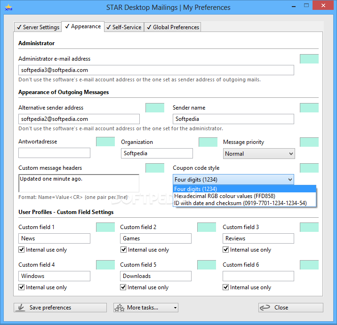The width and height of the screenshot is (337, 325).
Task: Click the green swatch beside Sender name
Action: pos(309,108)
